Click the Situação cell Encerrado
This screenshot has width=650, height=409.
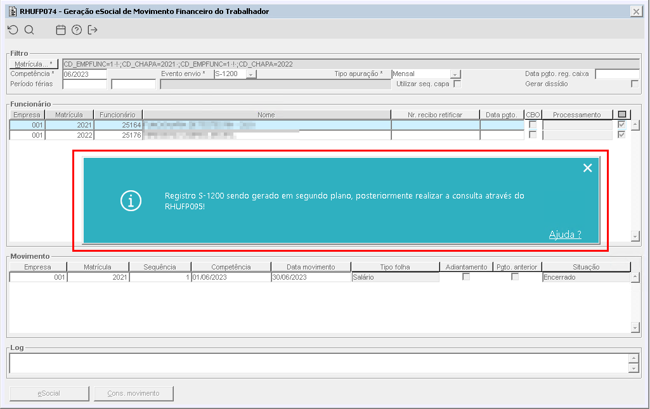pyautogui.click(x=586, y=277)
